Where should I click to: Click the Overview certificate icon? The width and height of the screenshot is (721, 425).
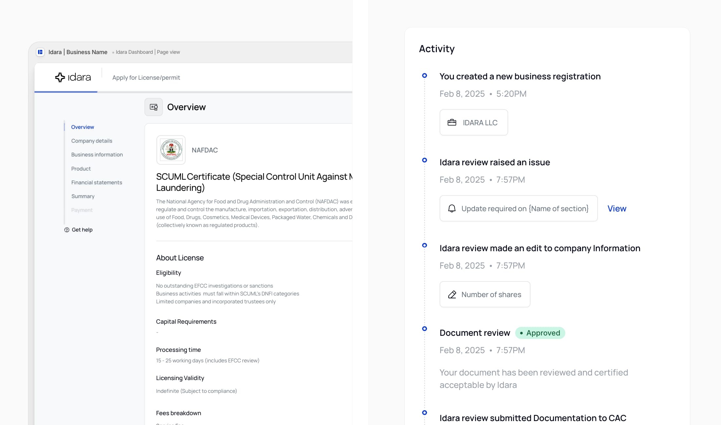[154, 107]
